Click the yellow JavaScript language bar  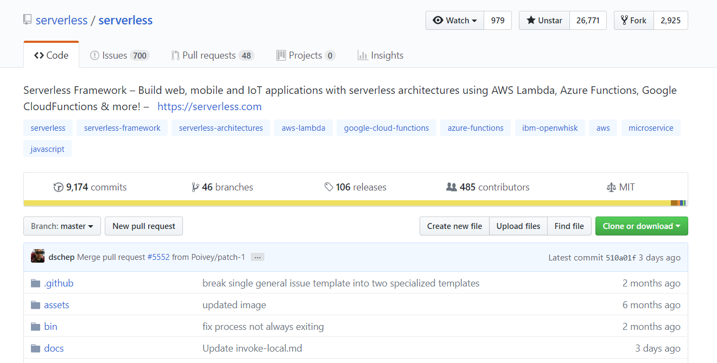[347, 203]
